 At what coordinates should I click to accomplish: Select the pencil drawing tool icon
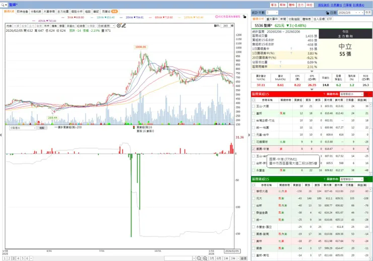pyautogui.click(x=123, y=25)
